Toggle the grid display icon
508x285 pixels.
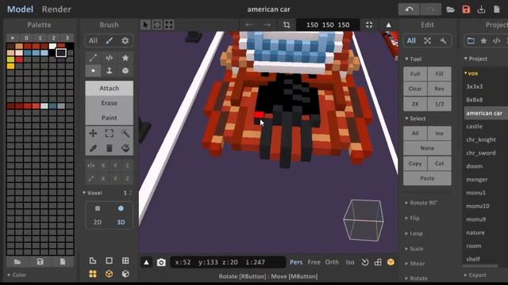125,260
